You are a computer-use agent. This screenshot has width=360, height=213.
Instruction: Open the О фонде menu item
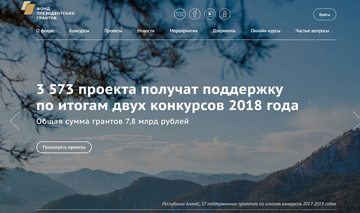[45, 31]
